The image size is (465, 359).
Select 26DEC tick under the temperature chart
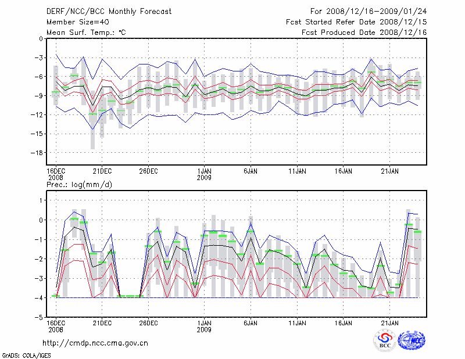point(149,171)
